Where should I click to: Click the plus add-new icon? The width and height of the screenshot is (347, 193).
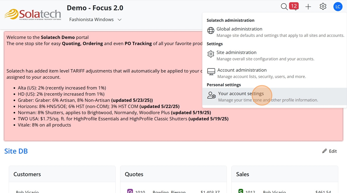(x=308, y=7)
